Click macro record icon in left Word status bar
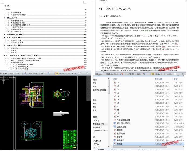The image size is (187, 151). click(48, 73)
